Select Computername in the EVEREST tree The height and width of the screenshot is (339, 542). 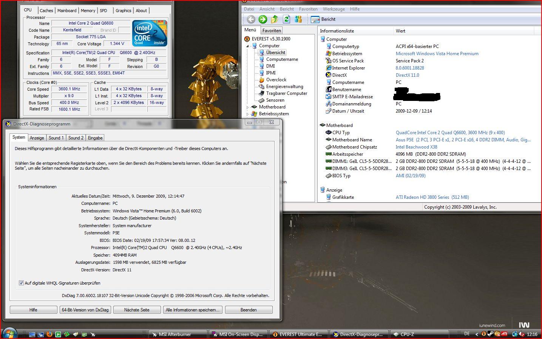tap(282, 59)
